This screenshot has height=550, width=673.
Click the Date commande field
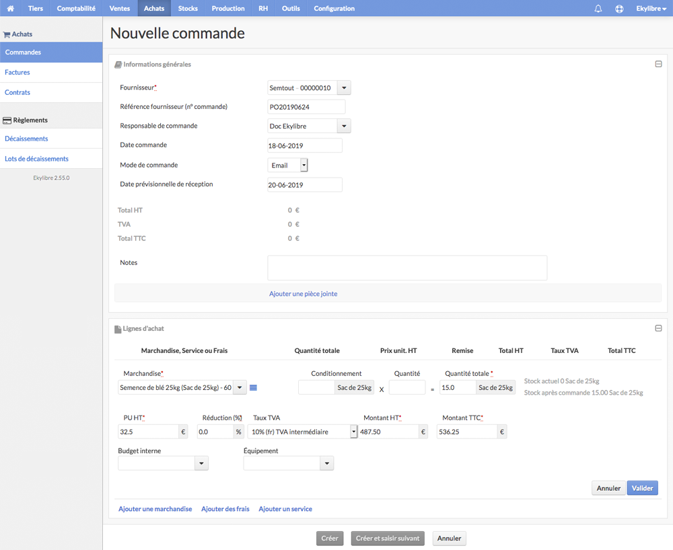(305, 145)
